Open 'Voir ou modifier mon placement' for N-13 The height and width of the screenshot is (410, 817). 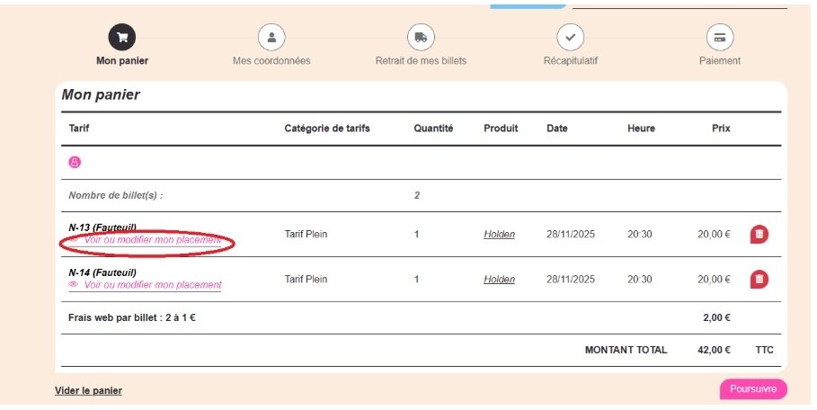click(x=152, y=241)
